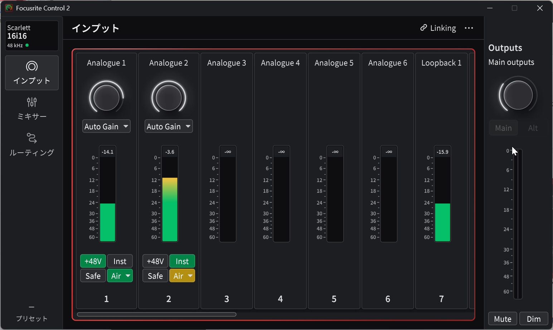Click the Analogue 2 channel name

click(169, 63)
